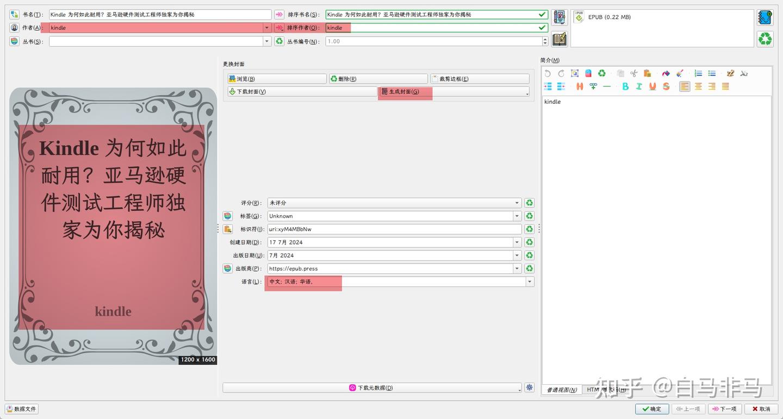Paste identifier with the icon beside 标识符
The image size is (783, 419).
pyautogui.click(x=228, y=229)
